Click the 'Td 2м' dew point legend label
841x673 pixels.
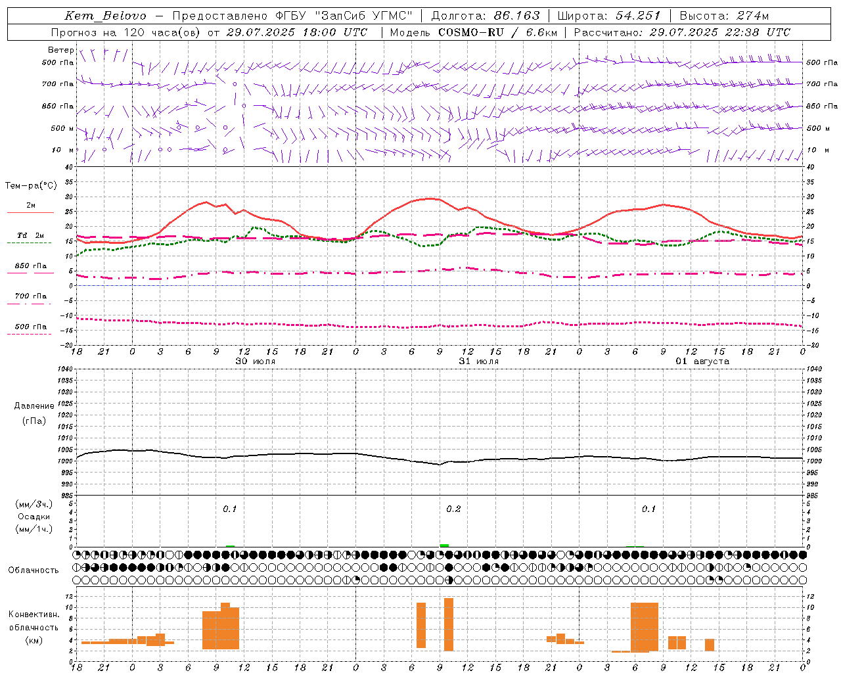31,235
